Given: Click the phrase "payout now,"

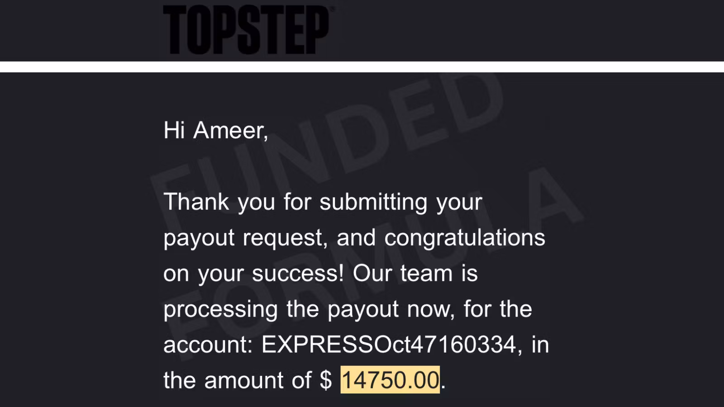Looking at the screenshot, I should tap(391, 309).
